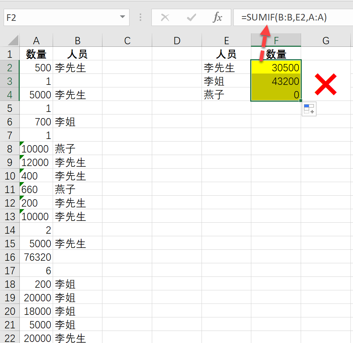
Task: Click cell E3 with 李姐
Action: point(226,81)
